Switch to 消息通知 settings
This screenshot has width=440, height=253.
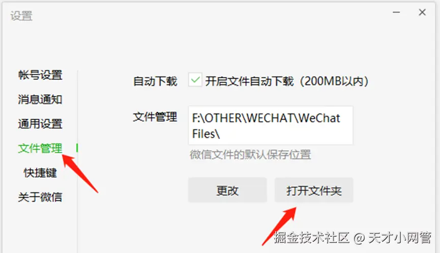pos(40,99)
